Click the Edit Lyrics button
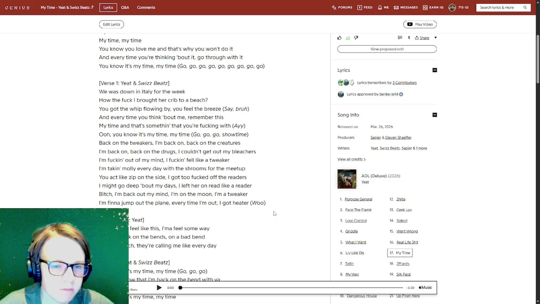The height and width of the screenshot is (304, 540). pyautogui.click(x=111, y=24)
